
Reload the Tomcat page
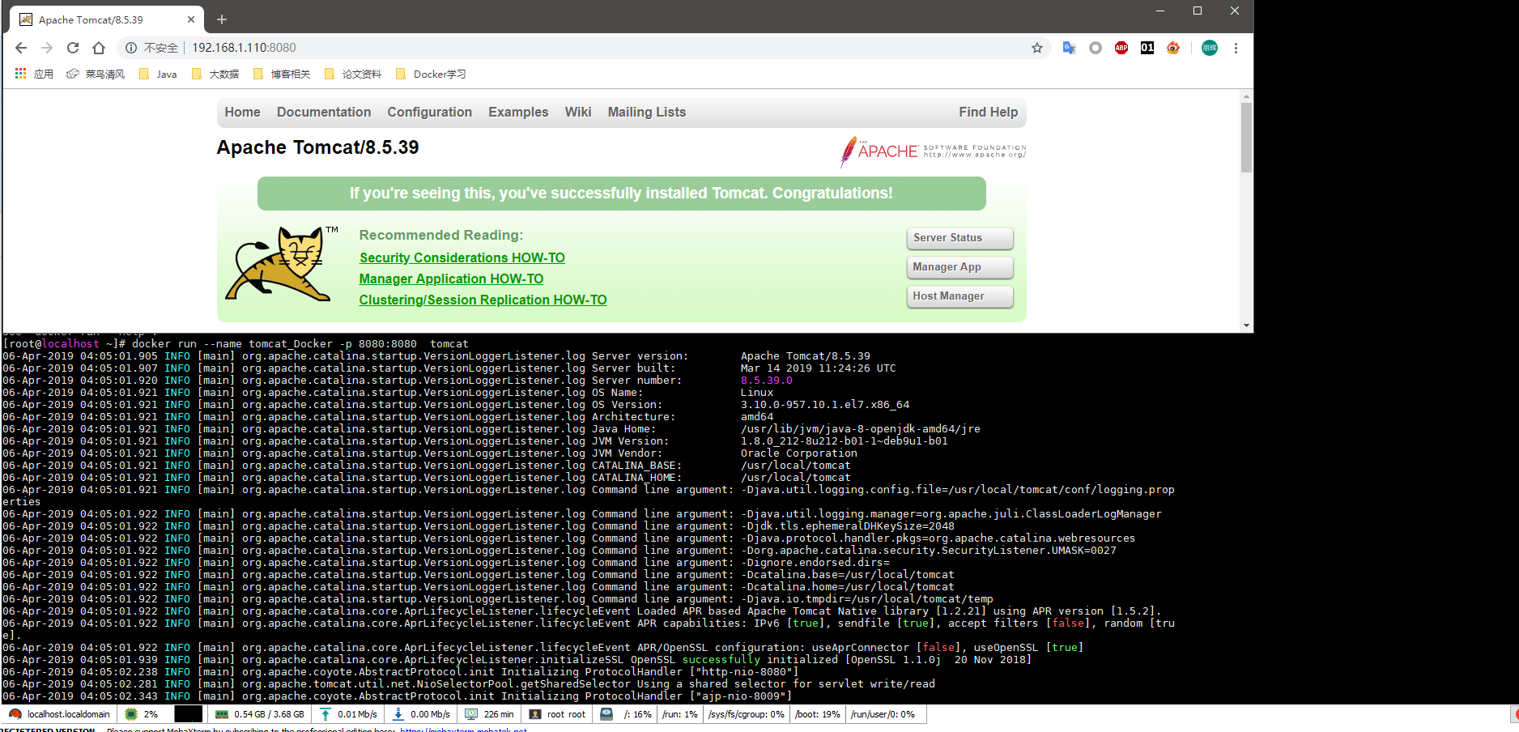73,48
